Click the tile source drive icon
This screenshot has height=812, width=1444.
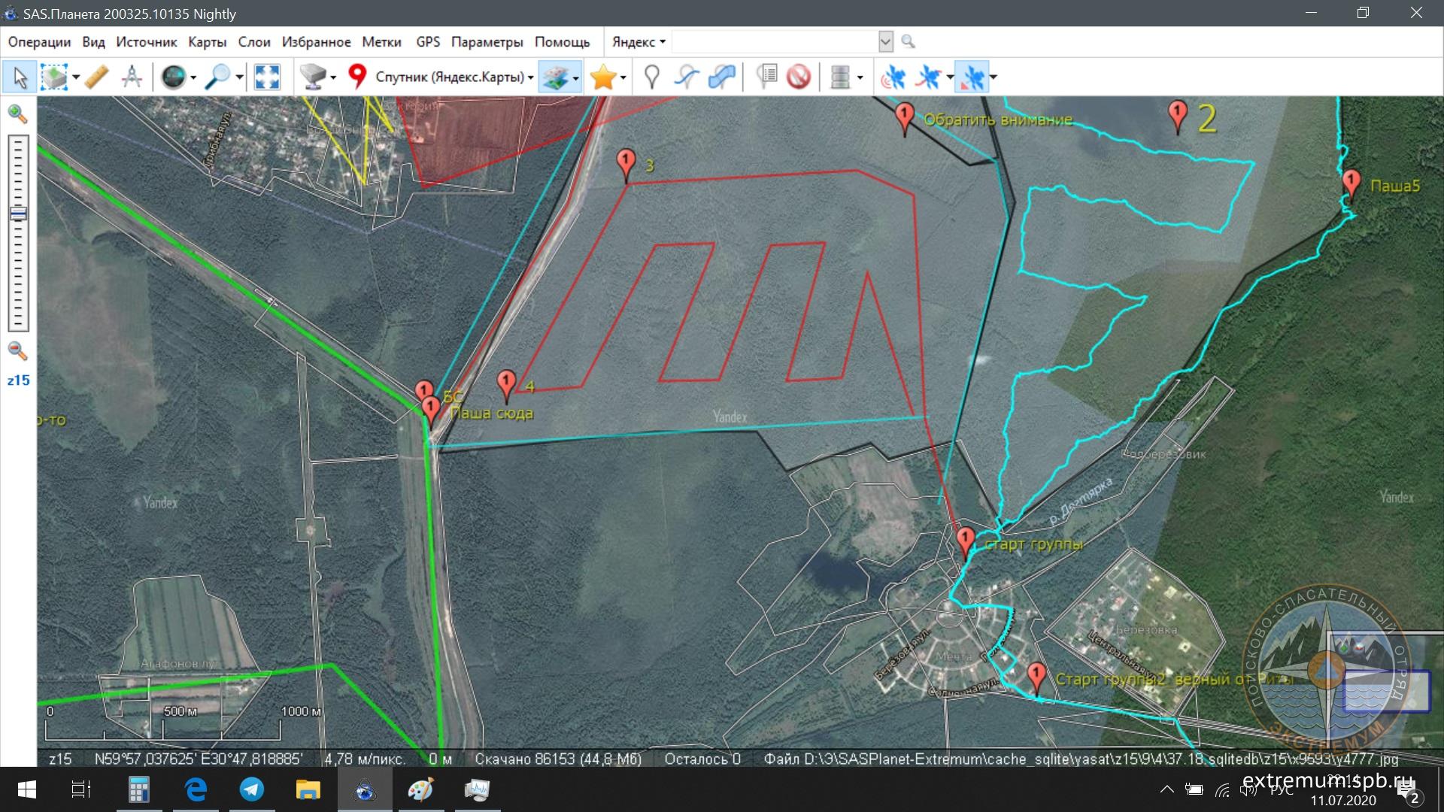pyautogui.click(x=313, y=77)
